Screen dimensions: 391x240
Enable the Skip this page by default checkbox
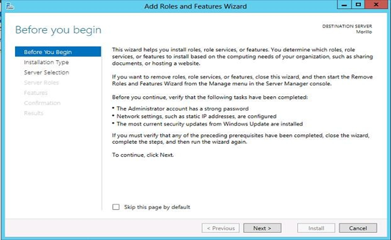click(x=116, y=207)
